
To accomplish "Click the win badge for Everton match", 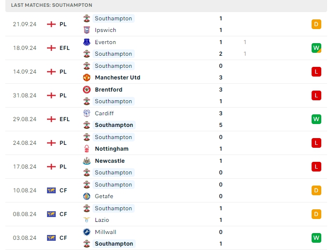I will pos(316,48).
